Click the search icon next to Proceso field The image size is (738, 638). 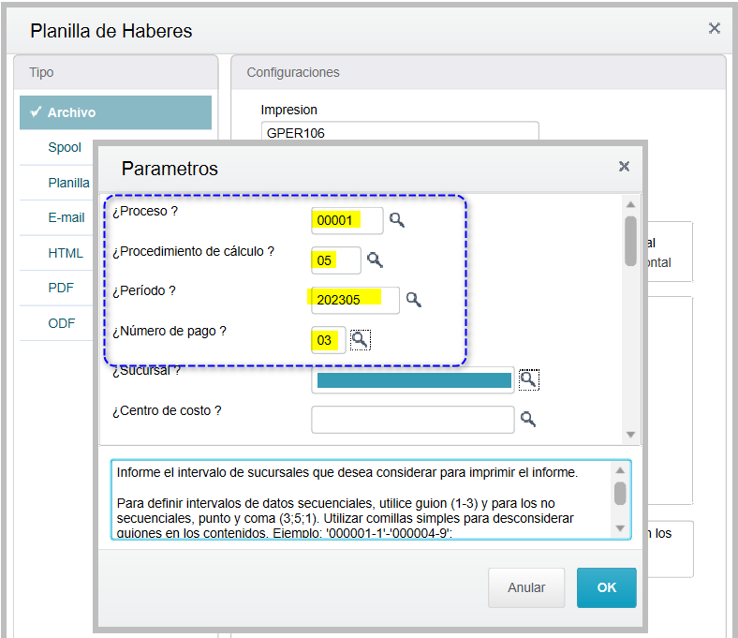[397, 220]
